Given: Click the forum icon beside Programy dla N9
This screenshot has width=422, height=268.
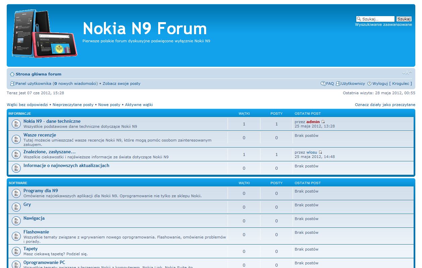Looking at the screenshot, I should coord(16,193).
